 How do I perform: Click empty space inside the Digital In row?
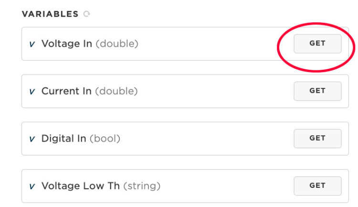[205, 139]
